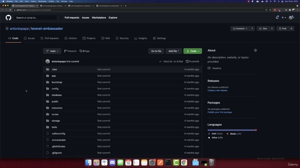The width and height of the screenshot is (300, 168).
Task: Click the Go to file button
Action: pos(156,51)
